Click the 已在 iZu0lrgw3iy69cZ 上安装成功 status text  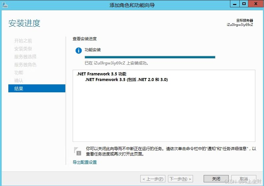click(x=117, y=63)
